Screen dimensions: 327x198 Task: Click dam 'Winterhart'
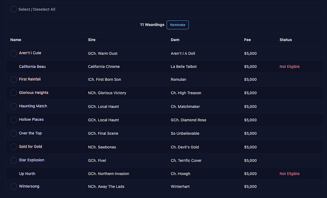(x=180, y=187)
